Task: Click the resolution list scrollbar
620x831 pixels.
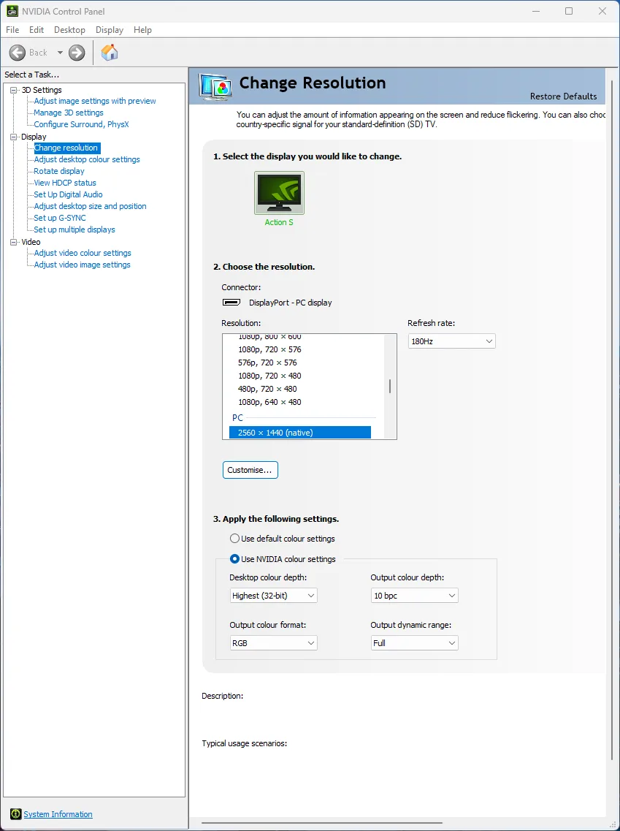Action: tap(390, 386)
